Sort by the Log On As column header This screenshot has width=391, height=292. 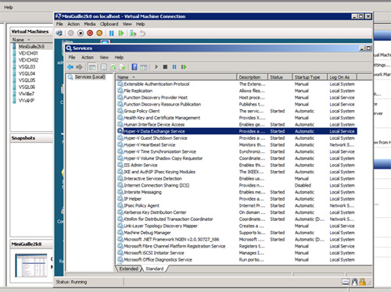pos(342,77)
